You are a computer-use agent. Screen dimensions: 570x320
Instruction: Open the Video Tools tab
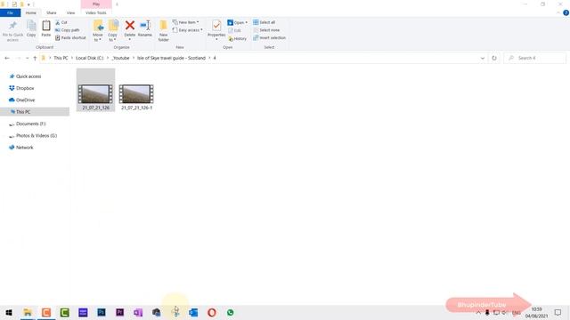(x=96, y=12)
